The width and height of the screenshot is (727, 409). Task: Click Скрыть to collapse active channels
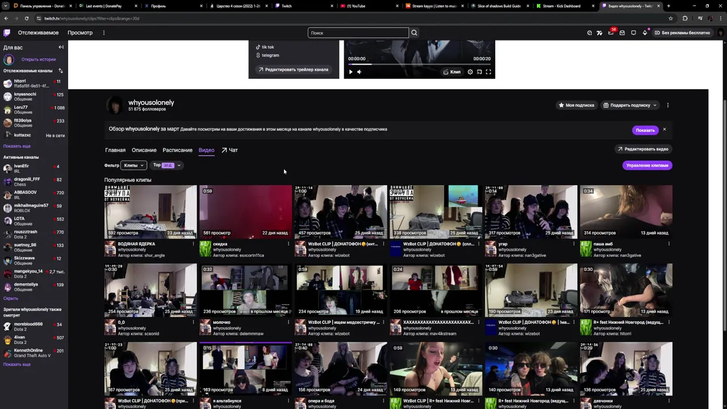11,298
